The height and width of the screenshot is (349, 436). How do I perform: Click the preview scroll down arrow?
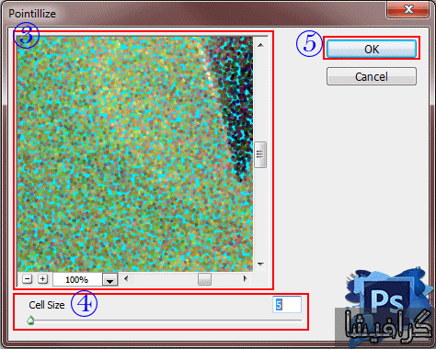(x=260, y=264)
